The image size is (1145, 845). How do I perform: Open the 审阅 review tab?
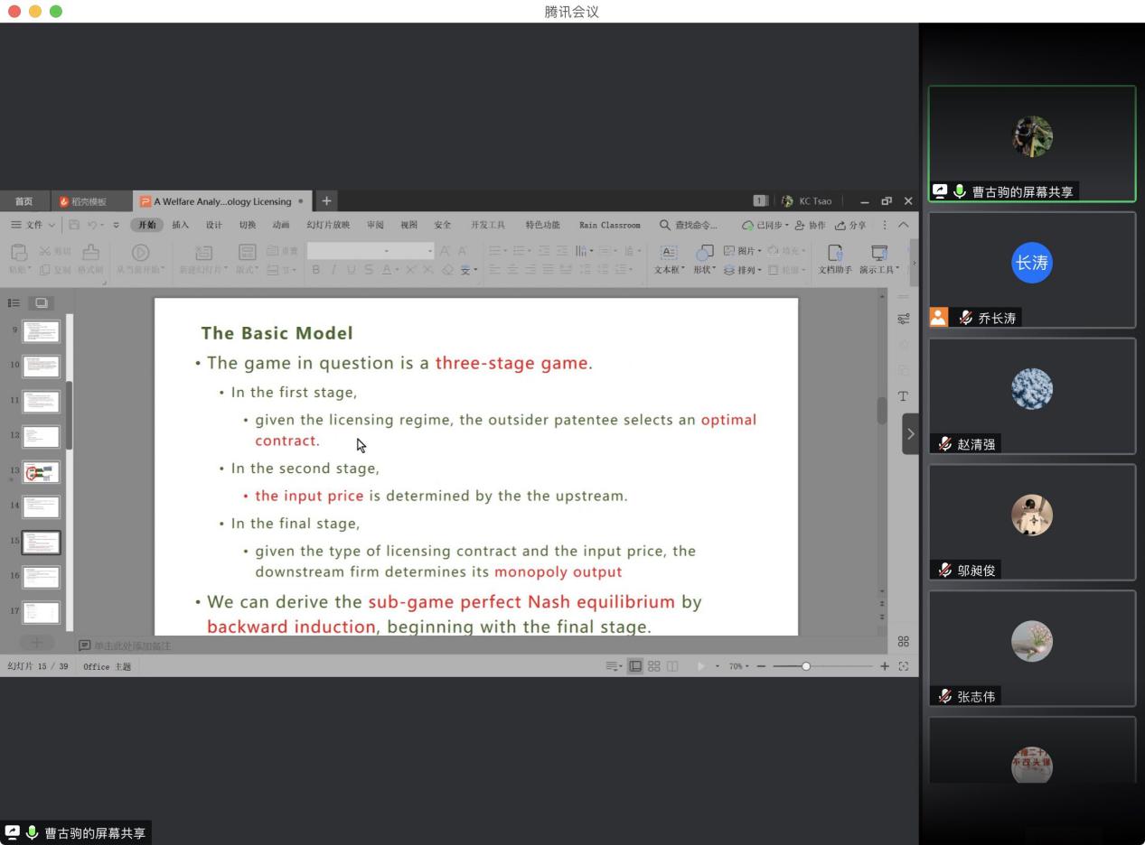375,225
